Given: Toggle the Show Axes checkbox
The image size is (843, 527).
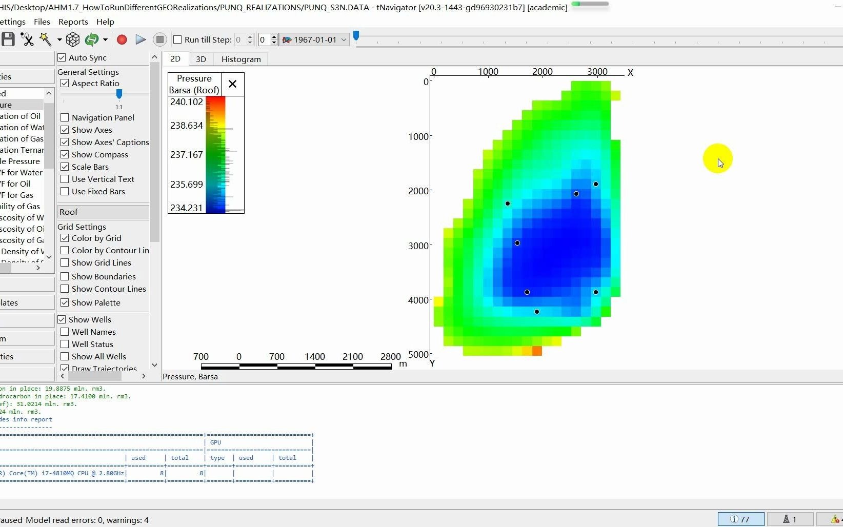Looking at the screenshot, I should tap(65, 130).
